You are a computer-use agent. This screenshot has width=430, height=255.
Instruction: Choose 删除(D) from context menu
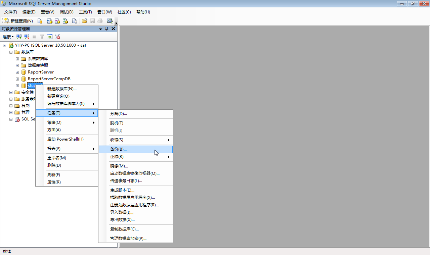67,165
